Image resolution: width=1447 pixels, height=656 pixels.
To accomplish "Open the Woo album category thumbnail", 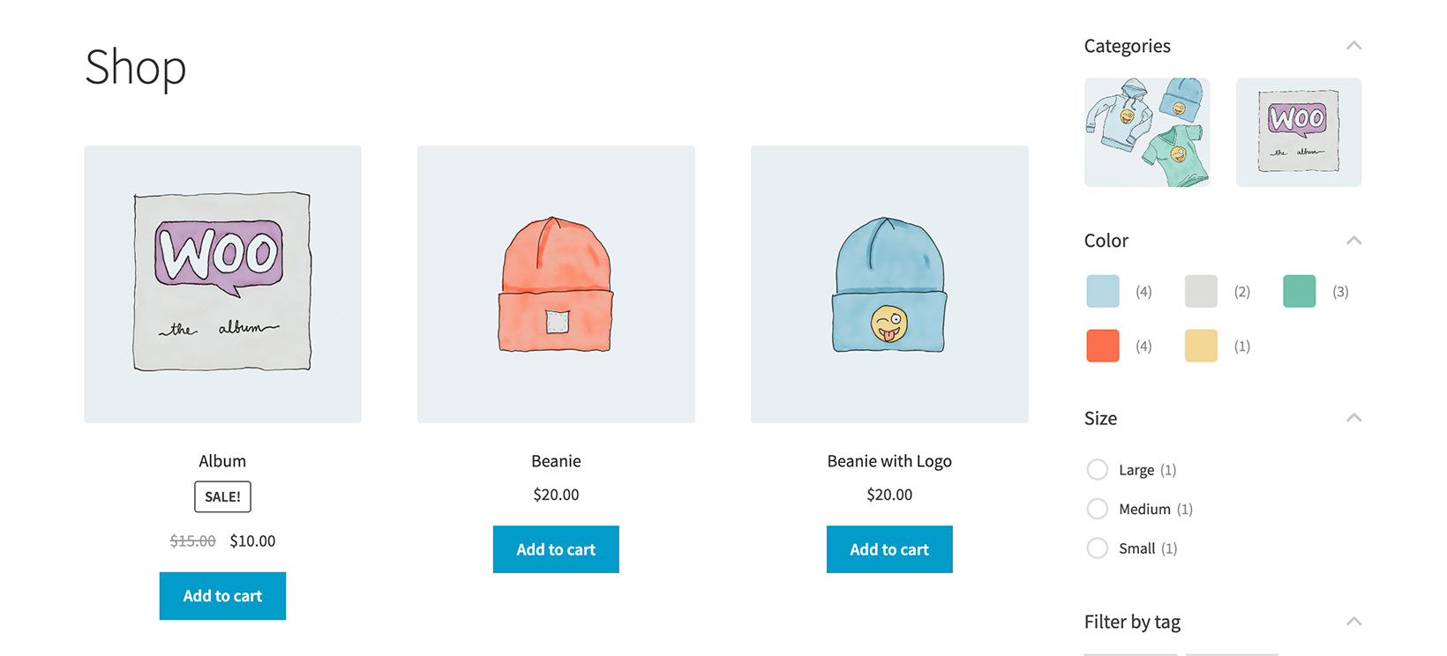I will tap(1299, 132).
